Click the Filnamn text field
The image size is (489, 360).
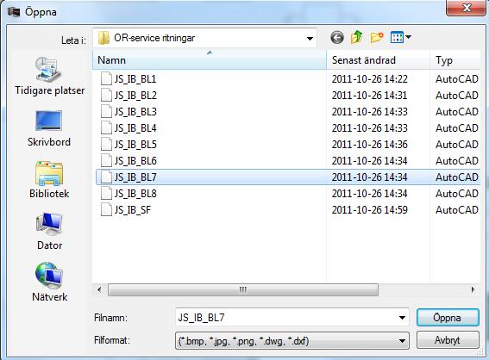tap(286, 318)
